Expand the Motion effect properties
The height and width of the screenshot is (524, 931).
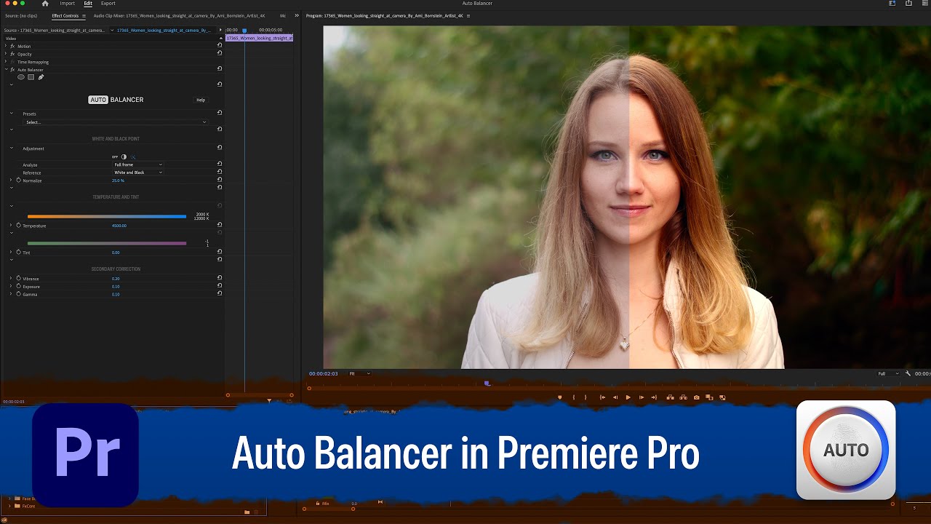(x=6, y=46)
